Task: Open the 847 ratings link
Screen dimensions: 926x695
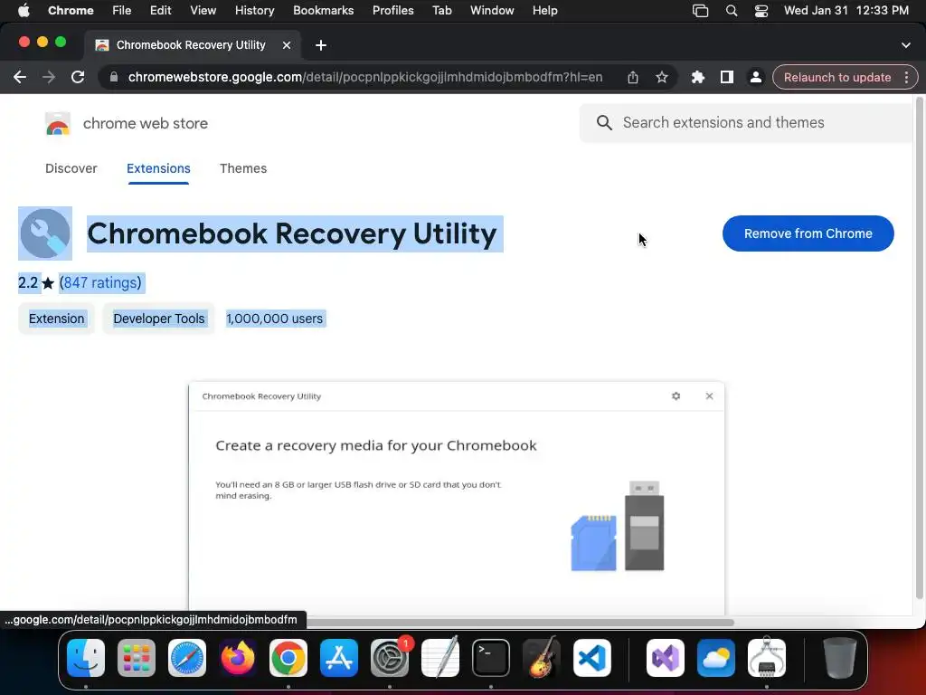Action: (100, 283)
